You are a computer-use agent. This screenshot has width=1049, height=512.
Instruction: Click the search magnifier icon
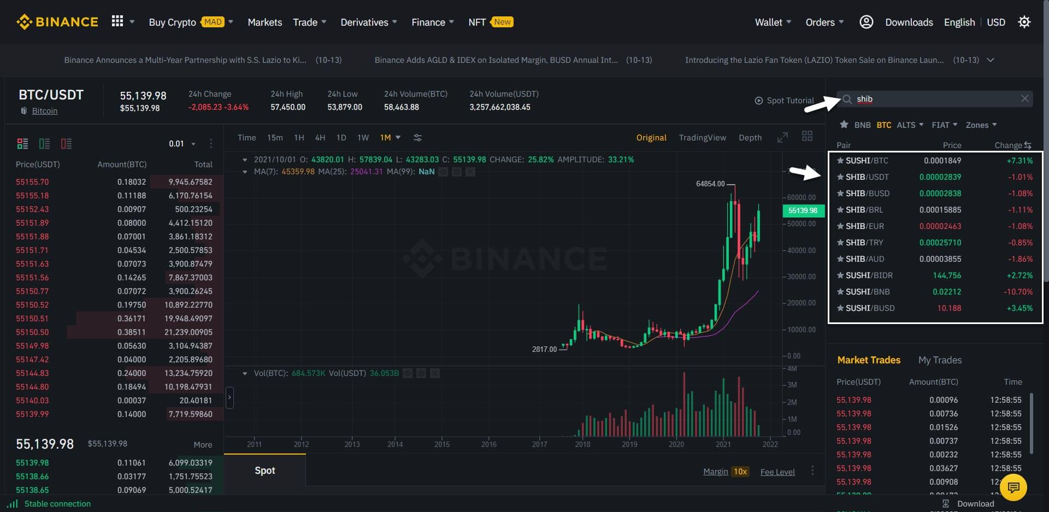(847, 99)
